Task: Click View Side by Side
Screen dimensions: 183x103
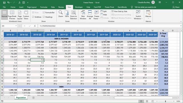Action: click(x=119, y=11)
